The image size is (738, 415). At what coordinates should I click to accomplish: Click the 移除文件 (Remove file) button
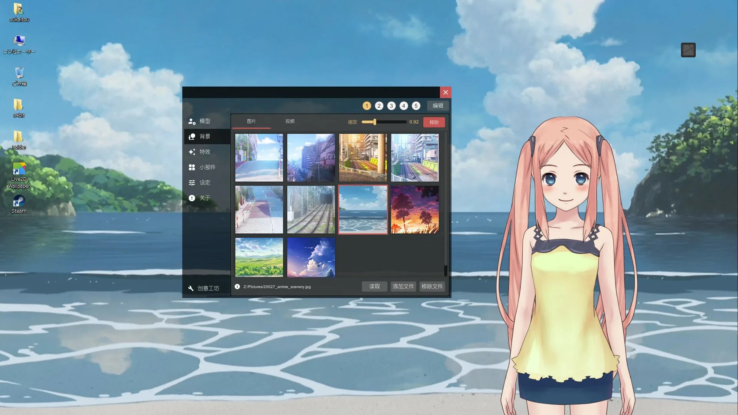(x=432, y=287)
